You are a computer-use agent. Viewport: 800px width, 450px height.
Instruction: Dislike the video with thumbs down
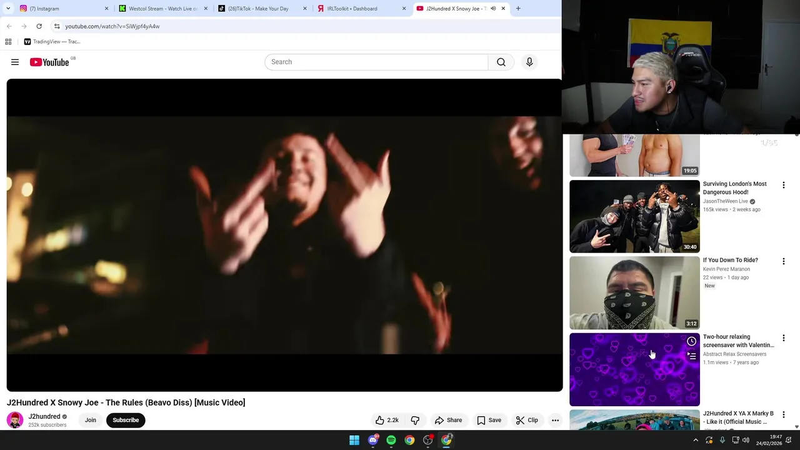(415, 420)
